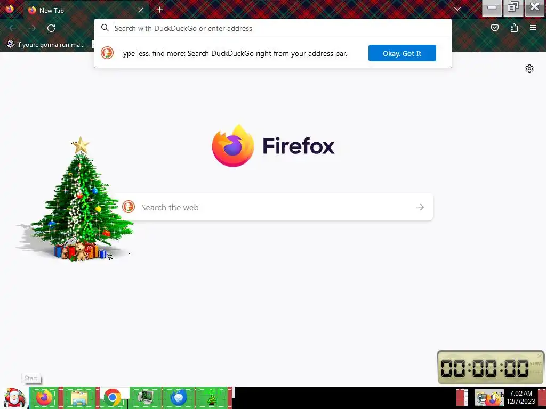
Task: Open the Save to Pocket icon
Action: pos(495,28)
